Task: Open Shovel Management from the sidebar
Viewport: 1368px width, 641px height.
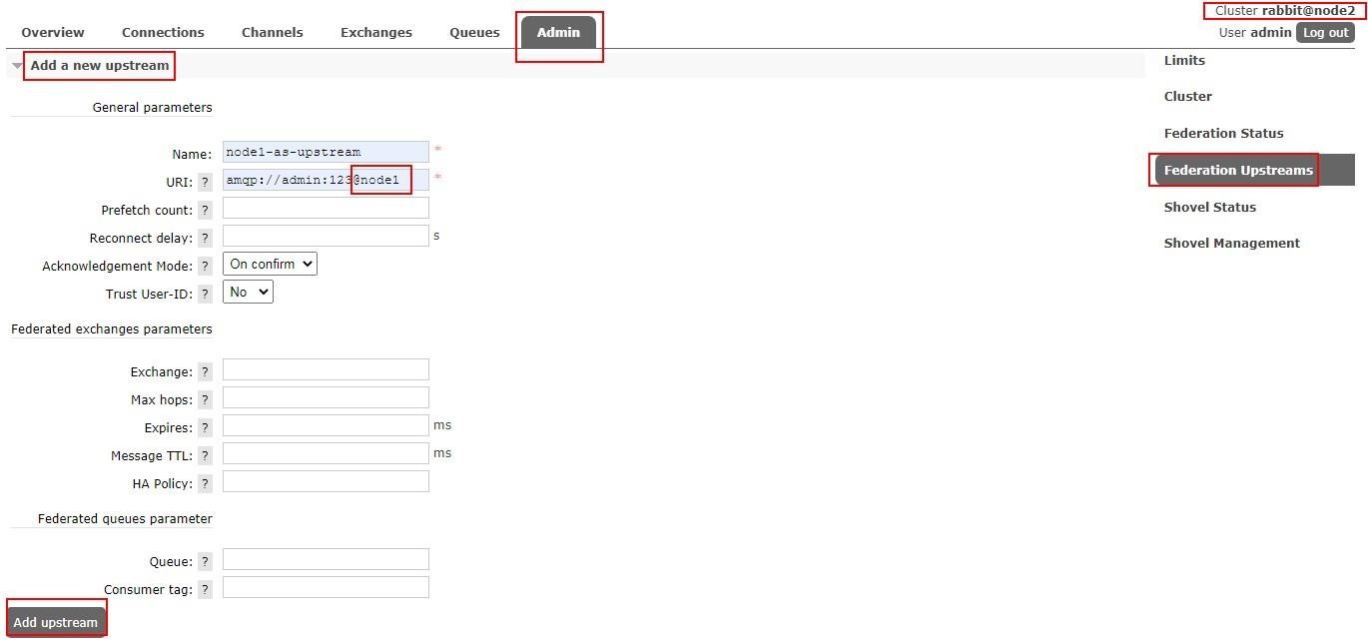Action: [x=1231, y=242]
